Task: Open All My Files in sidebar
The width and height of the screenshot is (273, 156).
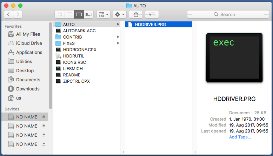Action: [x=24, y=34]
